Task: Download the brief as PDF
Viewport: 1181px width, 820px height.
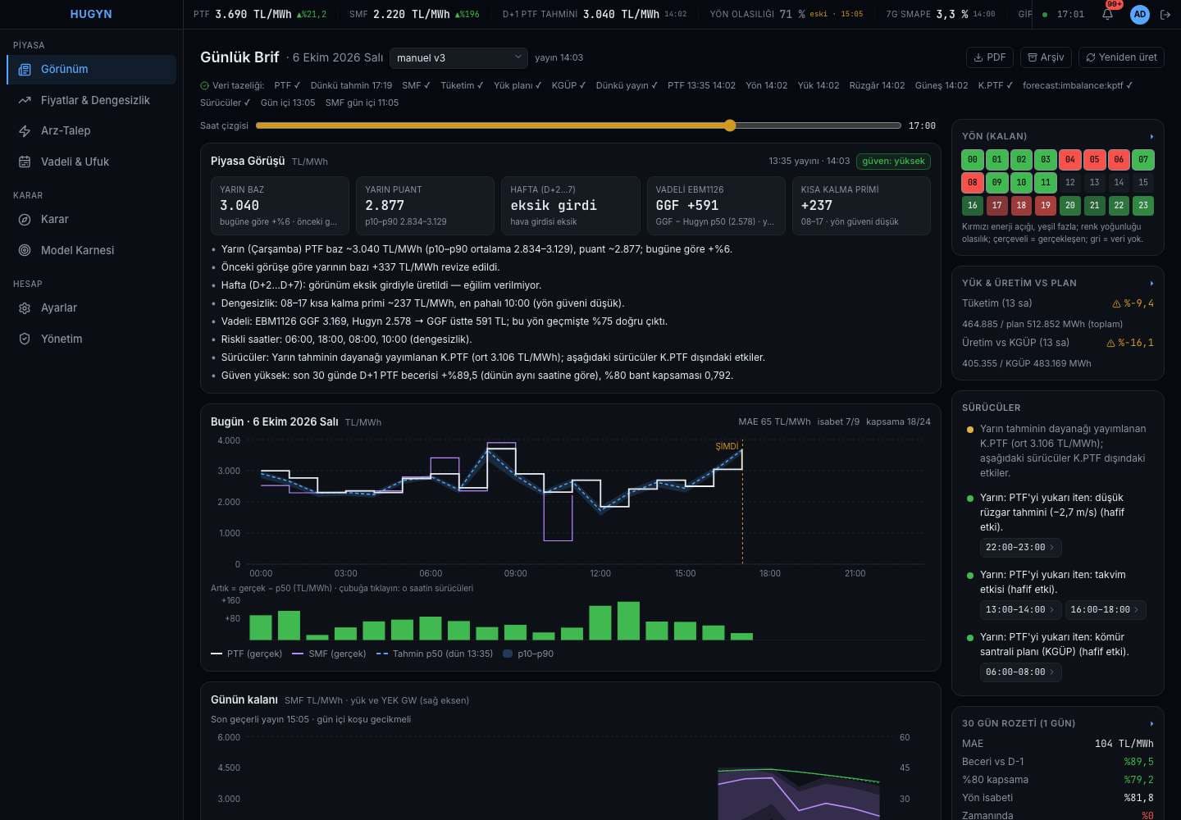Action: 990,57
